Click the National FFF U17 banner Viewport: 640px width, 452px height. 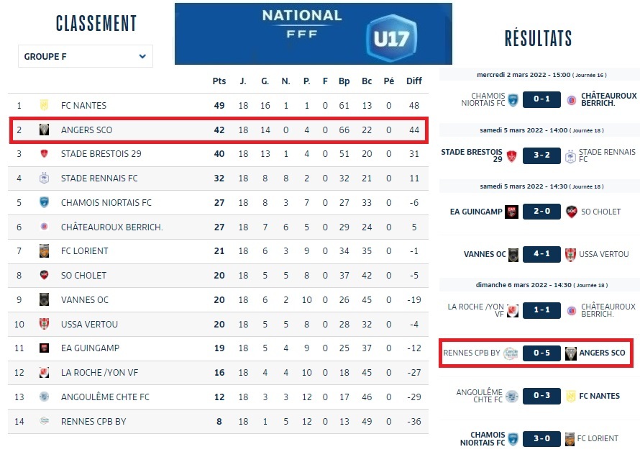(313, 34)
